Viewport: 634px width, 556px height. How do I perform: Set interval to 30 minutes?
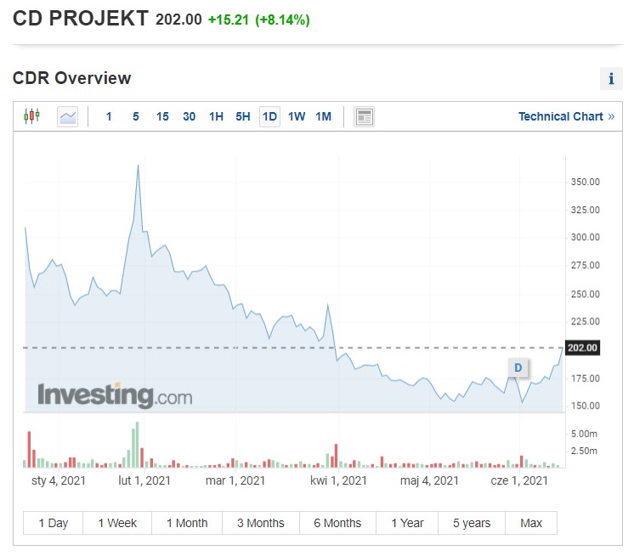coord(190,116)
